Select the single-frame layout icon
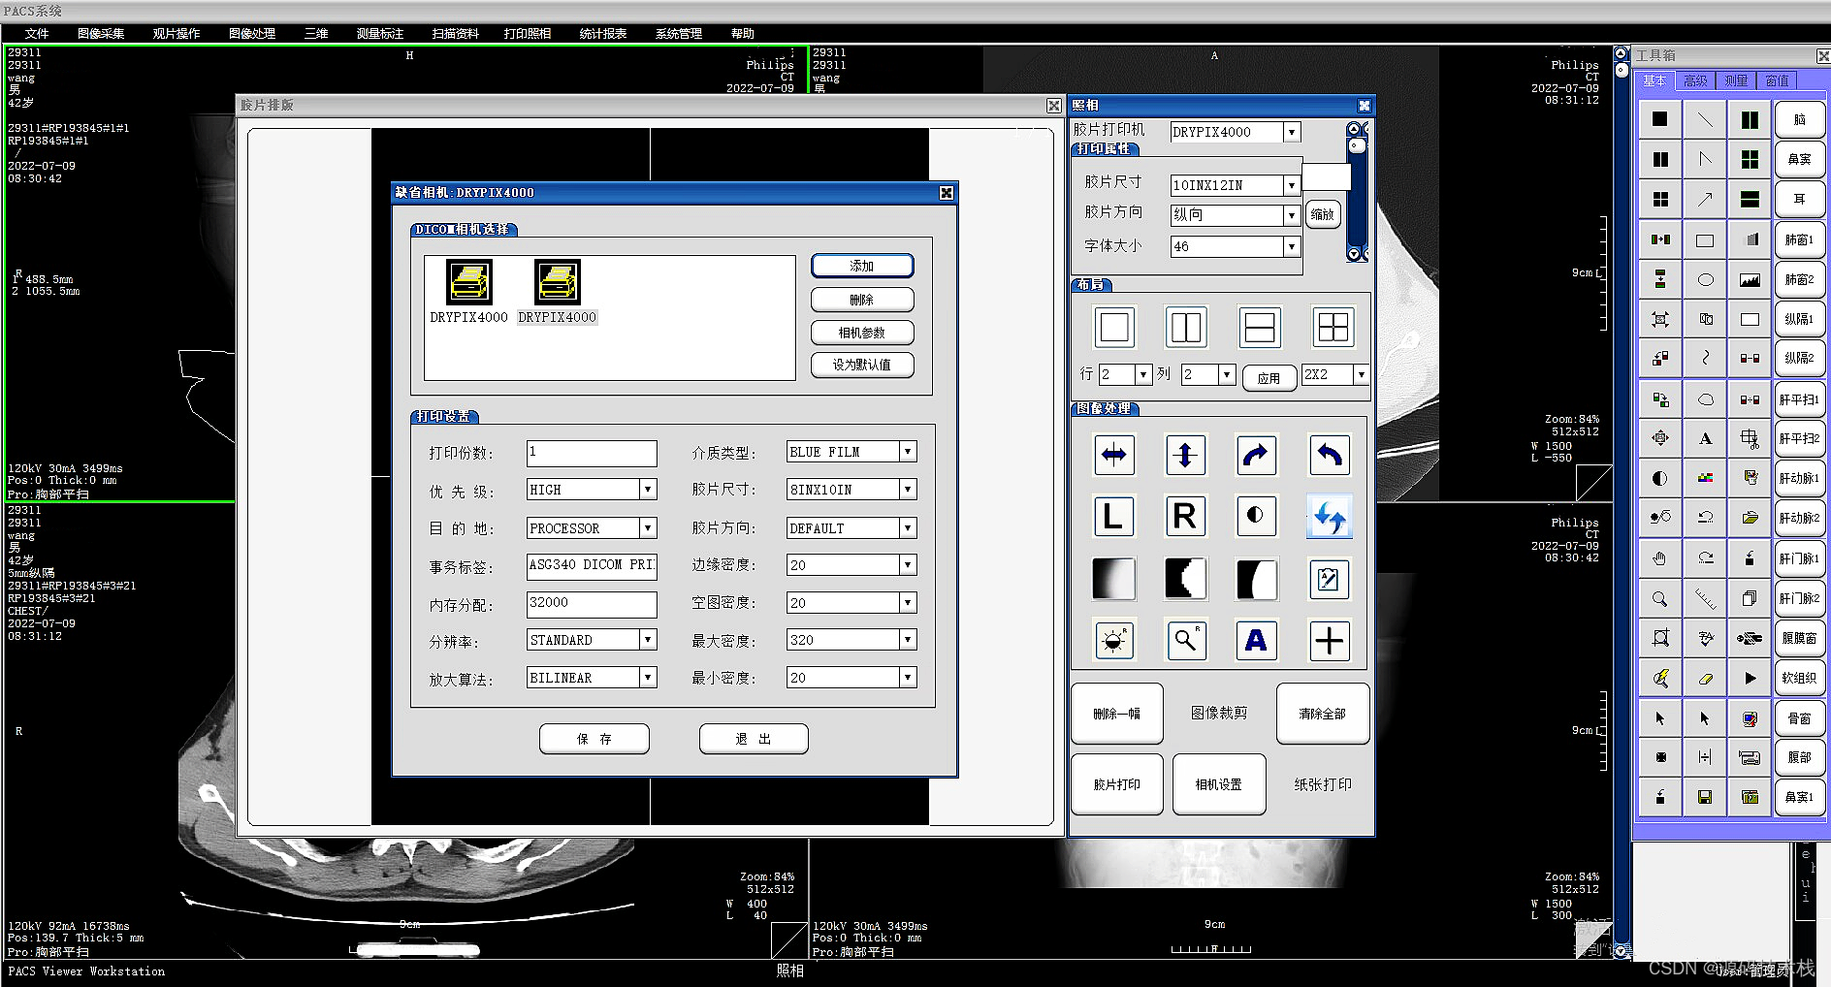Viewport: 1831px width, 987px height. tap(1114, 328)
